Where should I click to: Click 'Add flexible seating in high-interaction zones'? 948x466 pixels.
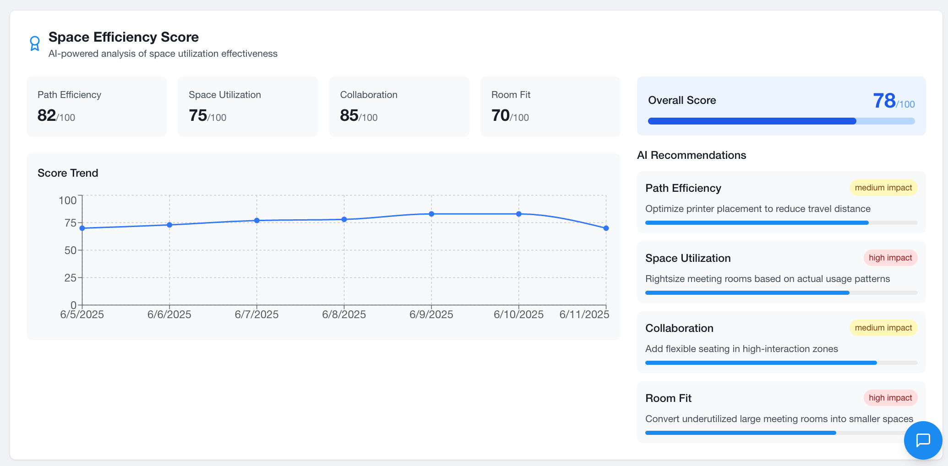click(x=741, y=349)
